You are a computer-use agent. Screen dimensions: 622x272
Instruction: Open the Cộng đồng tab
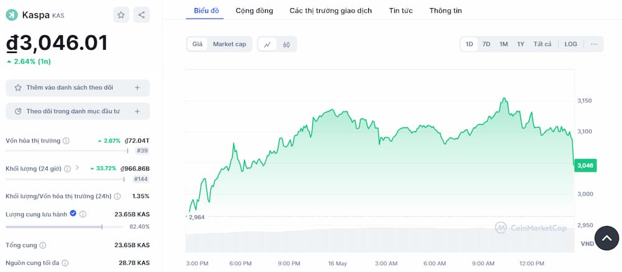pyautogui.click(x=254, y=11)
